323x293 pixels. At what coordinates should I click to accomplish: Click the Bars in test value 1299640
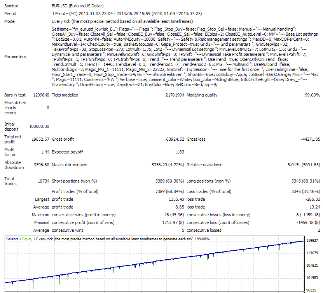[x=41, y=95]
